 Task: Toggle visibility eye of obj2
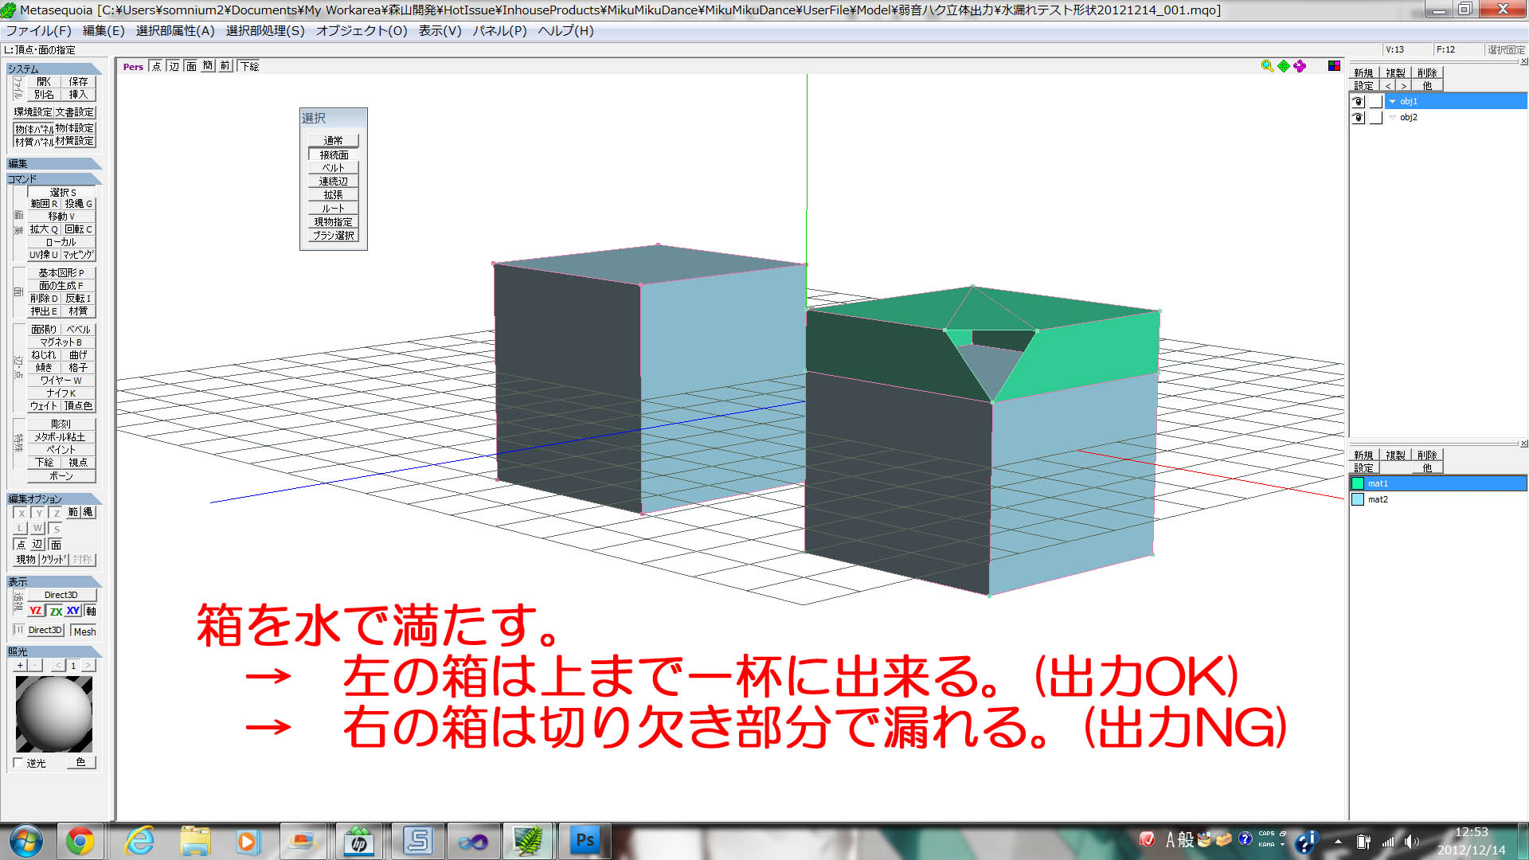click(1359, 117)
